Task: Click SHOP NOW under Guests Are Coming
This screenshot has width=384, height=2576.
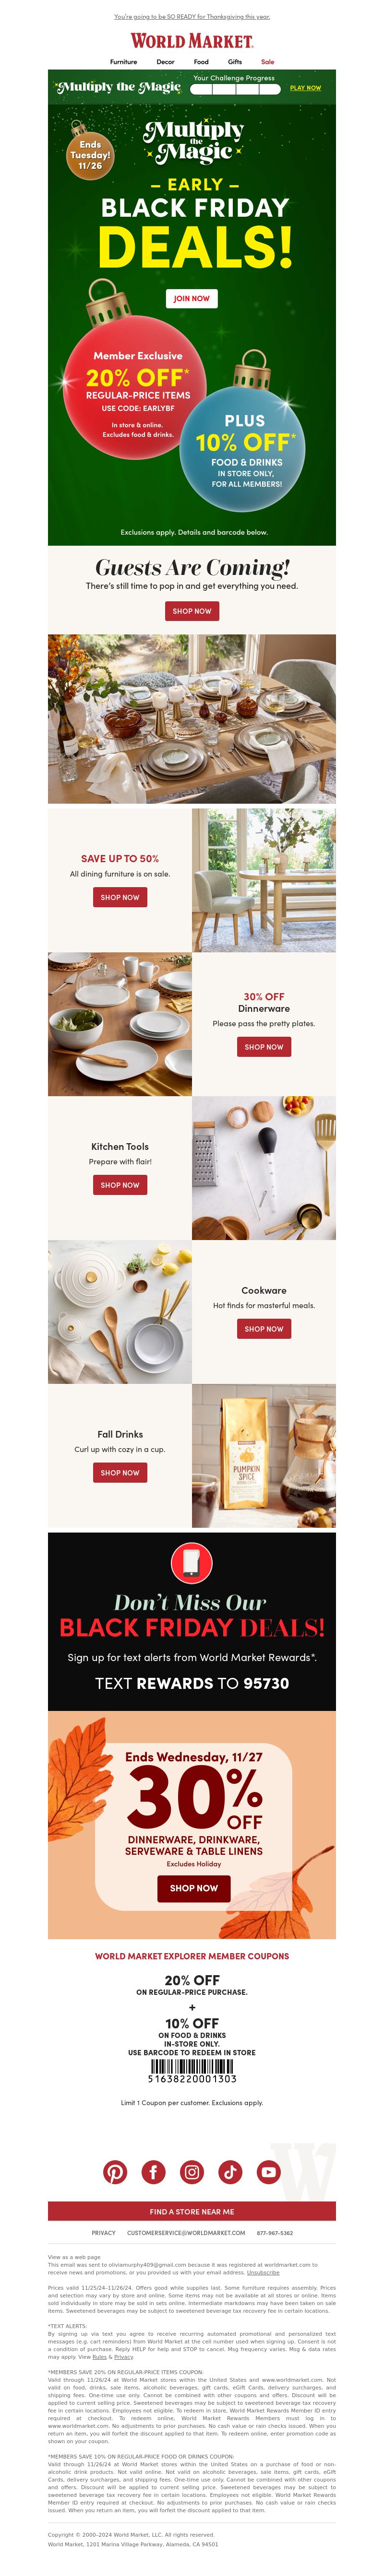Action: tap(192, 611)
